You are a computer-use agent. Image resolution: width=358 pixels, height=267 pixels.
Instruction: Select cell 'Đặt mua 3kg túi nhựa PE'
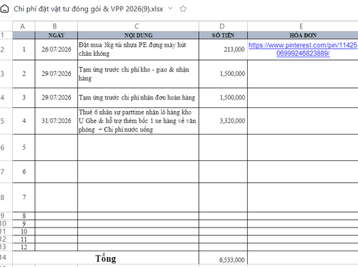pos(138,49)
